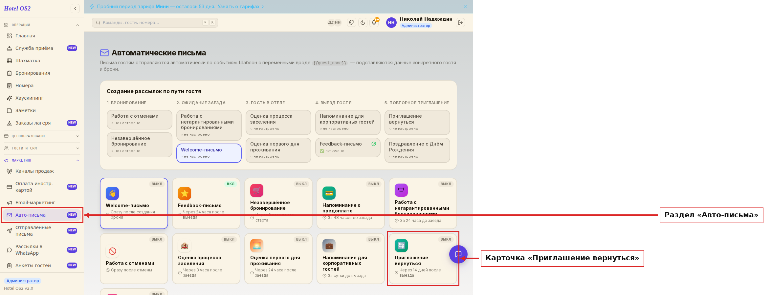Open Отправленные письма menu item
This screenshot has width=771, height=295.
(x=42, y=231)
